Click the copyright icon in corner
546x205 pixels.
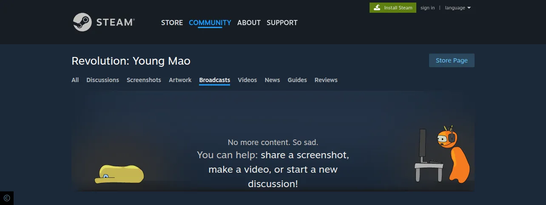coord(6,198)
